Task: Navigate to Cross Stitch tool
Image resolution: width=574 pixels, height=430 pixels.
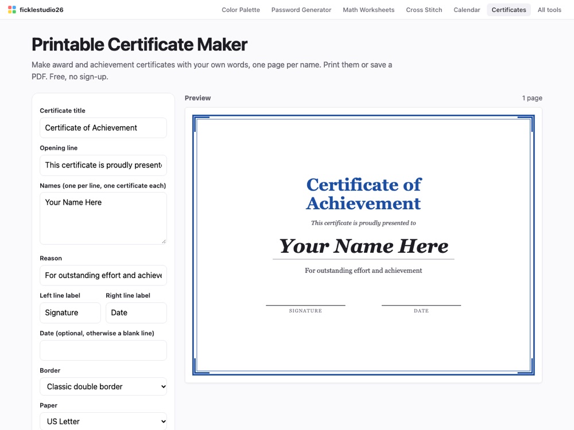Action: click(x=424, y=10)
